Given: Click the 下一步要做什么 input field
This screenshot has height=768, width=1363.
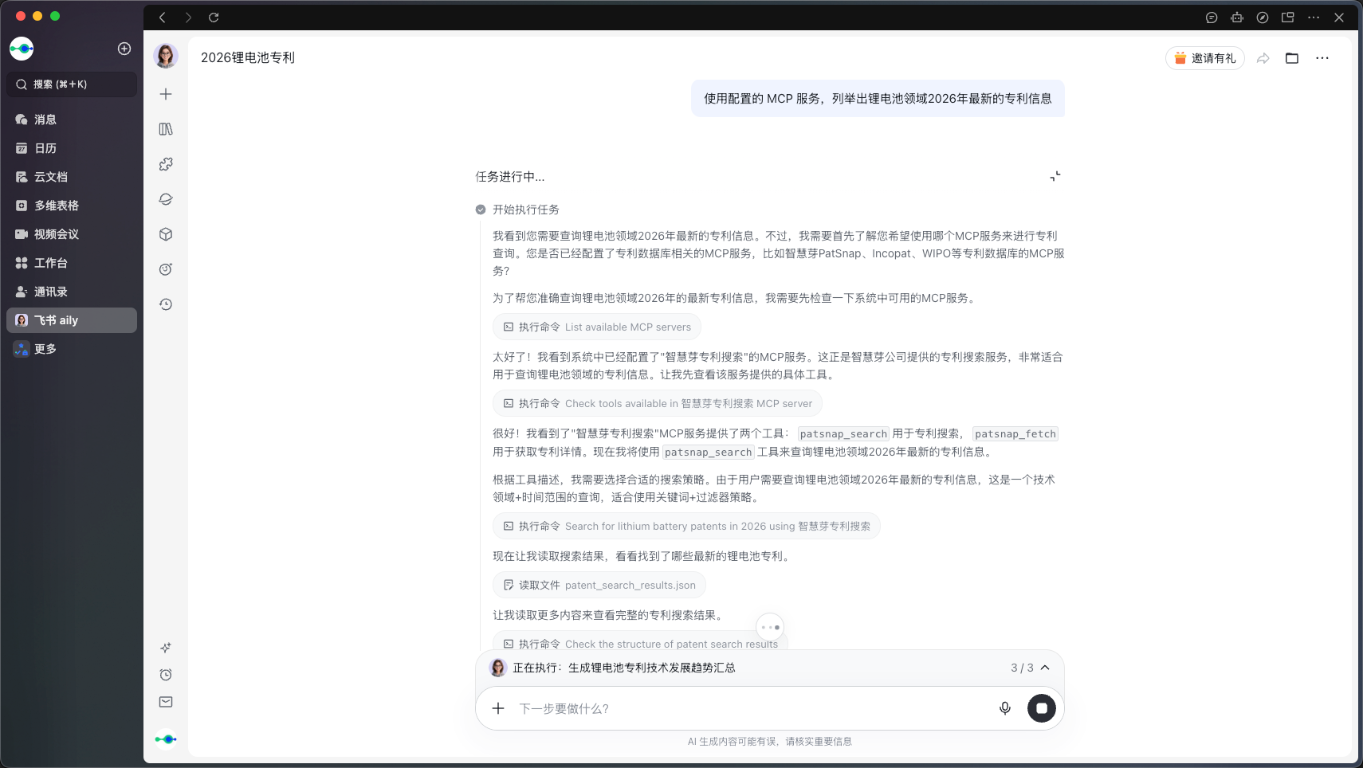Looking at the screenshot, I should 749,708.
